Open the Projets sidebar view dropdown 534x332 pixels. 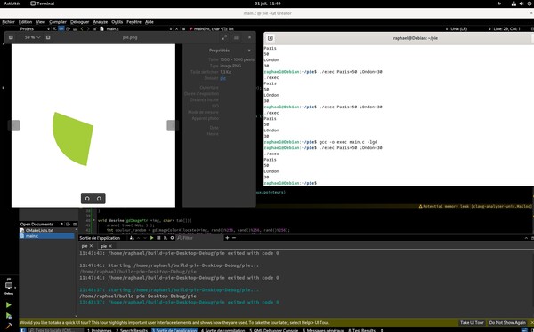[x=35, y=29]
